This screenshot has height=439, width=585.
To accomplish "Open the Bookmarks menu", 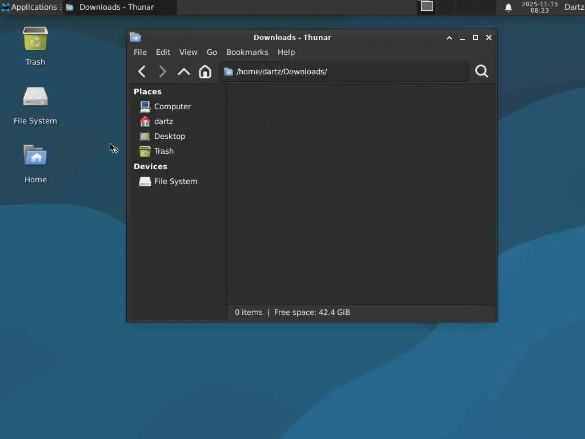I will 247,52.
